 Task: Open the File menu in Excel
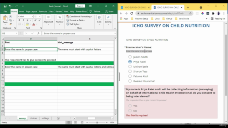[5, 11]
